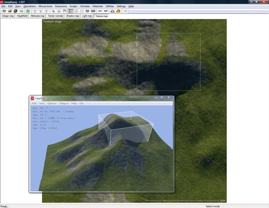Open the Climates dropdown menu
Viewport: 269px width, 208px height.
85,6
